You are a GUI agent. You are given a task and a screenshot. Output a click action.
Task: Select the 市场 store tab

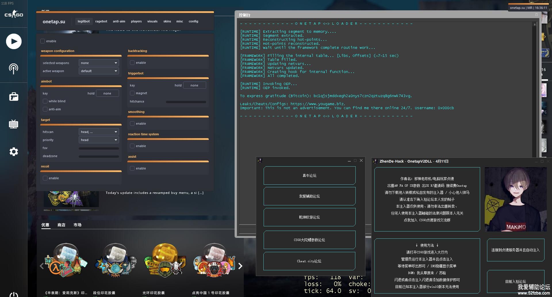[x=77, y=225]
